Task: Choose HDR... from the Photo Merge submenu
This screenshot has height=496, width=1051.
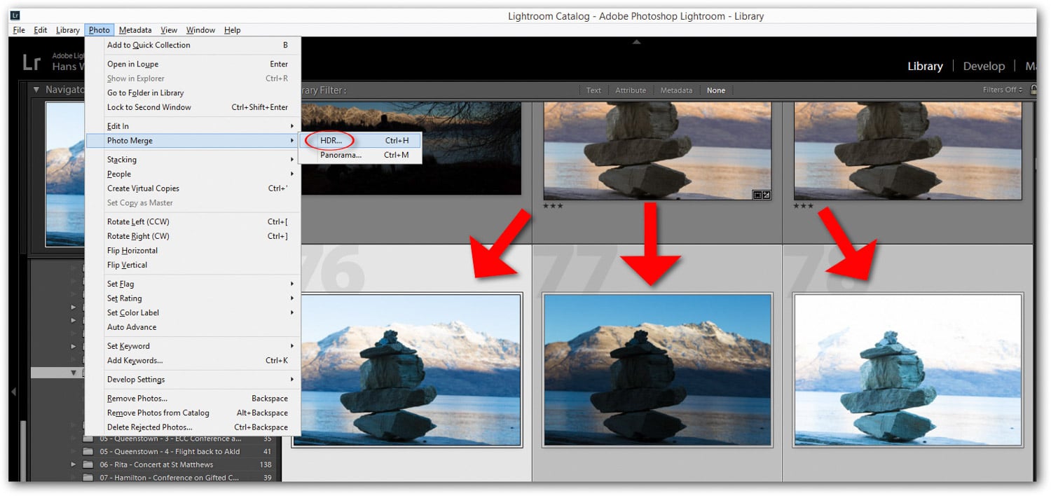Action: click(x=361, y=140)
